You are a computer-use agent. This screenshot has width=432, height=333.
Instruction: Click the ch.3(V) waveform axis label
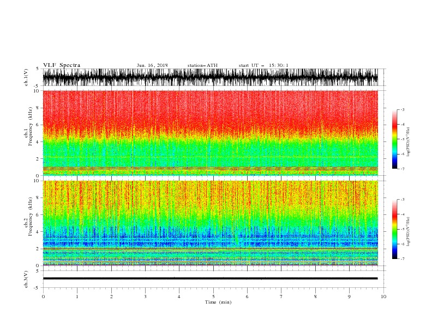pyautogui.click(x=26, y=279)
